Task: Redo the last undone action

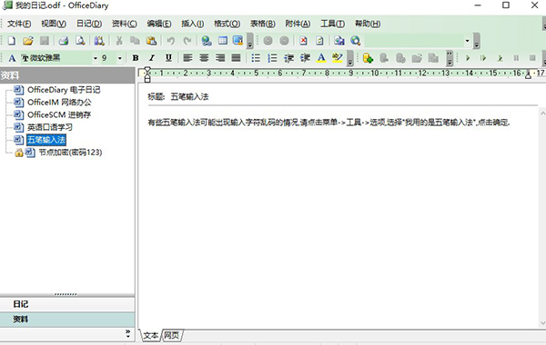Action: (187, 41)
